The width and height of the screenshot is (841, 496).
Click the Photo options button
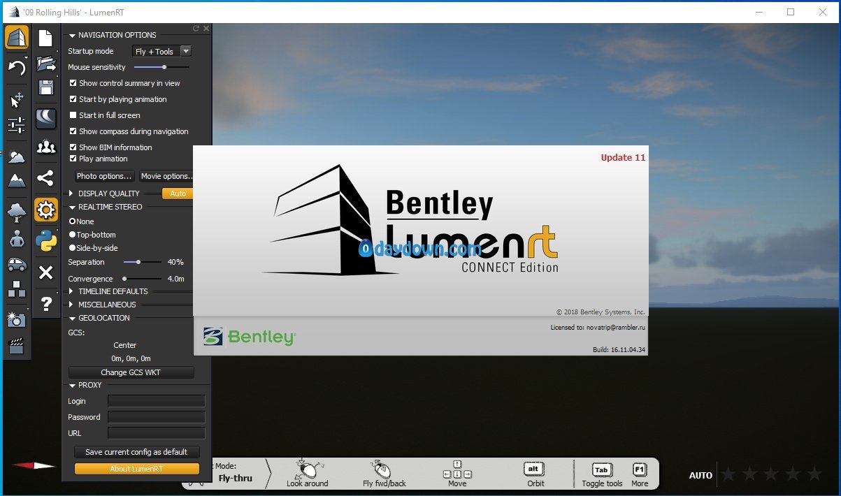tap(104, 176)
